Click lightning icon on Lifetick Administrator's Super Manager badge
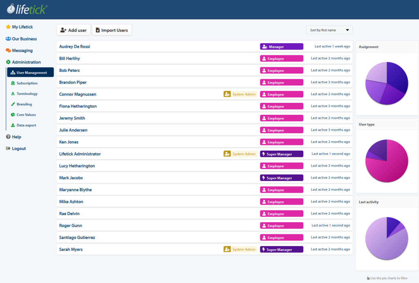The height and width of the screenshot is (283, 419). tap(264, 154)
